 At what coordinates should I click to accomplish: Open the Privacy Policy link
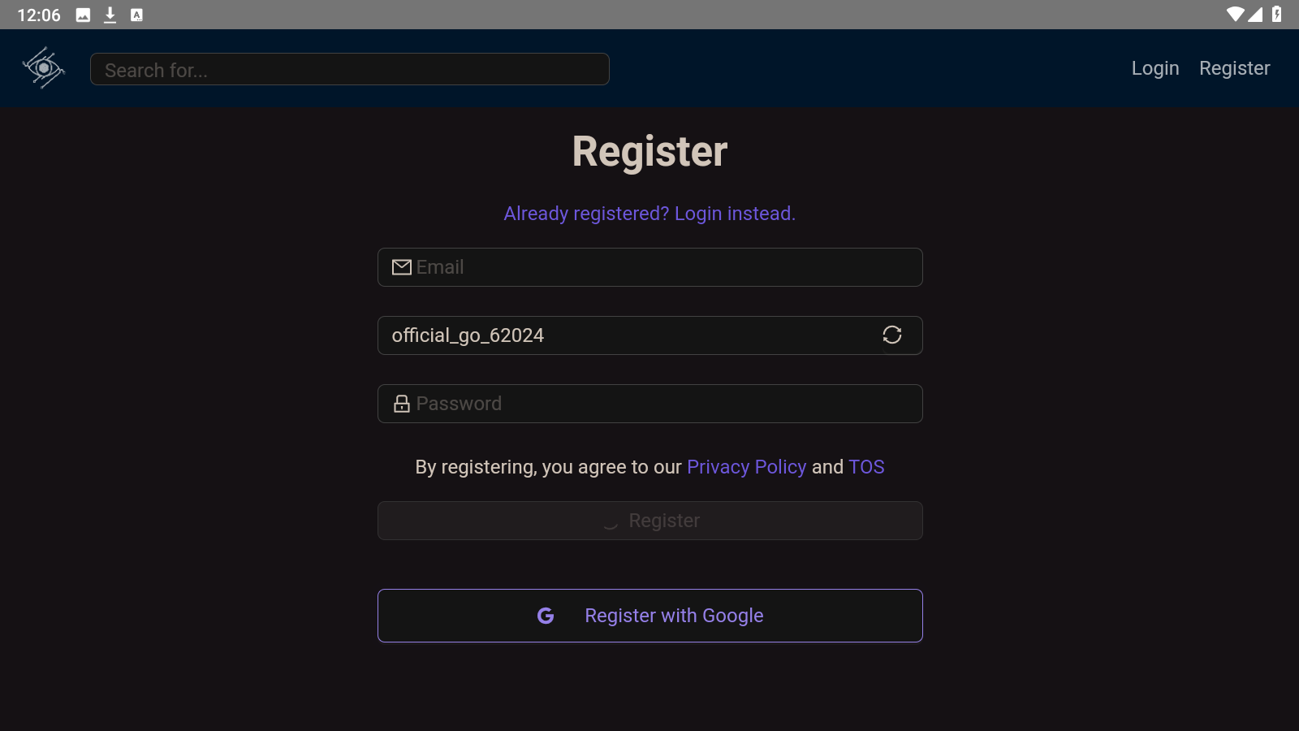[x=746, y=467]
